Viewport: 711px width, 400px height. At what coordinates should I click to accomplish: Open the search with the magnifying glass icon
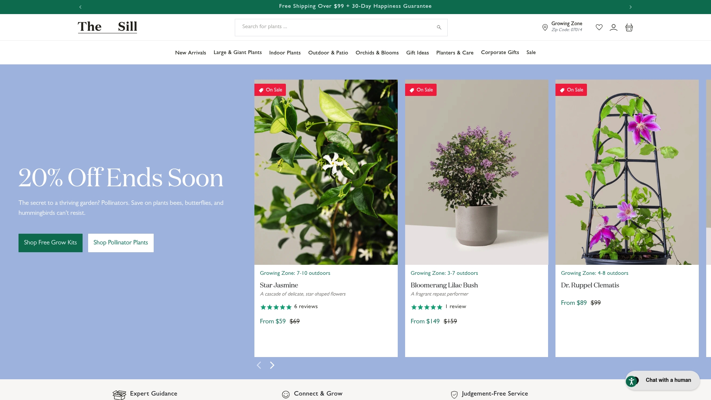tap(439, 27)
